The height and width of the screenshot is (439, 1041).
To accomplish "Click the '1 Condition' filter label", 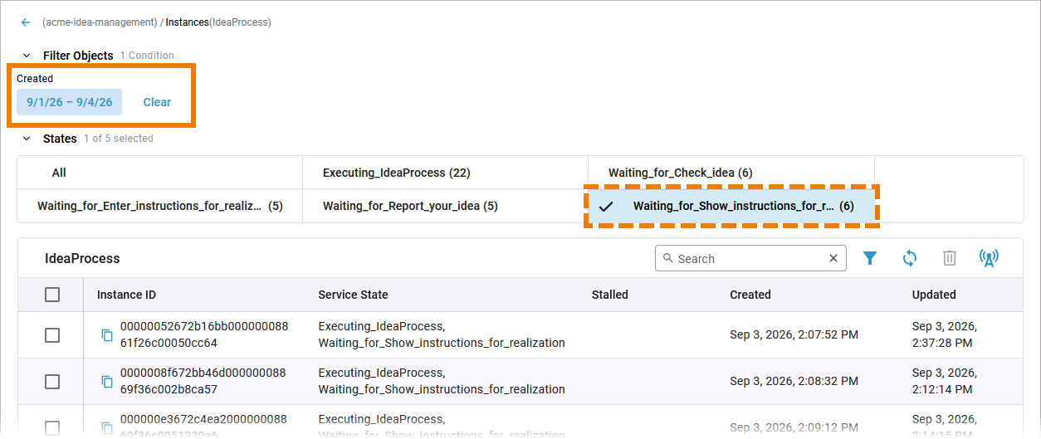I will point(147,56).
